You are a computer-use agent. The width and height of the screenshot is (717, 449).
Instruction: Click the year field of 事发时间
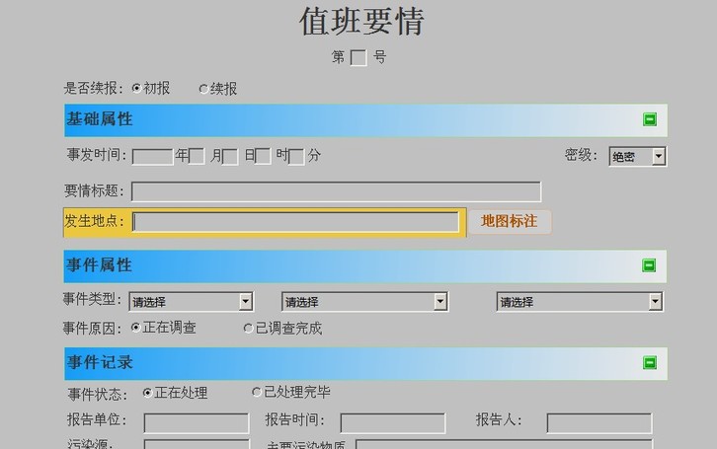[152, 156]
